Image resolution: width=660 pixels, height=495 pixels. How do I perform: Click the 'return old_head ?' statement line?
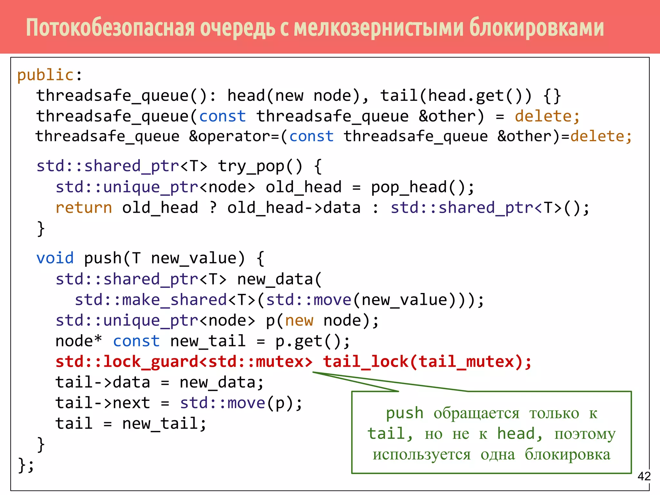pyautogui.click(x=322, y=208)
